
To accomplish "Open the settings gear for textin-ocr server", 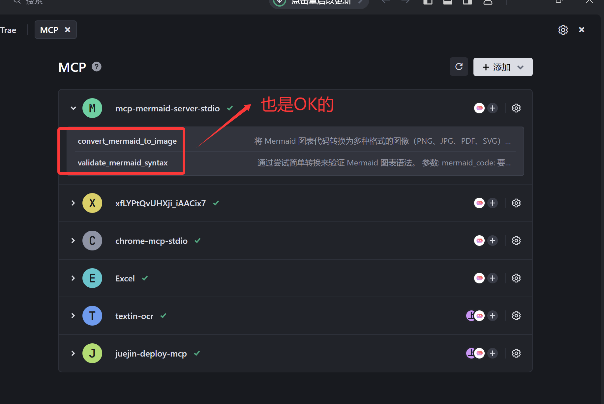I will point(516,315).
